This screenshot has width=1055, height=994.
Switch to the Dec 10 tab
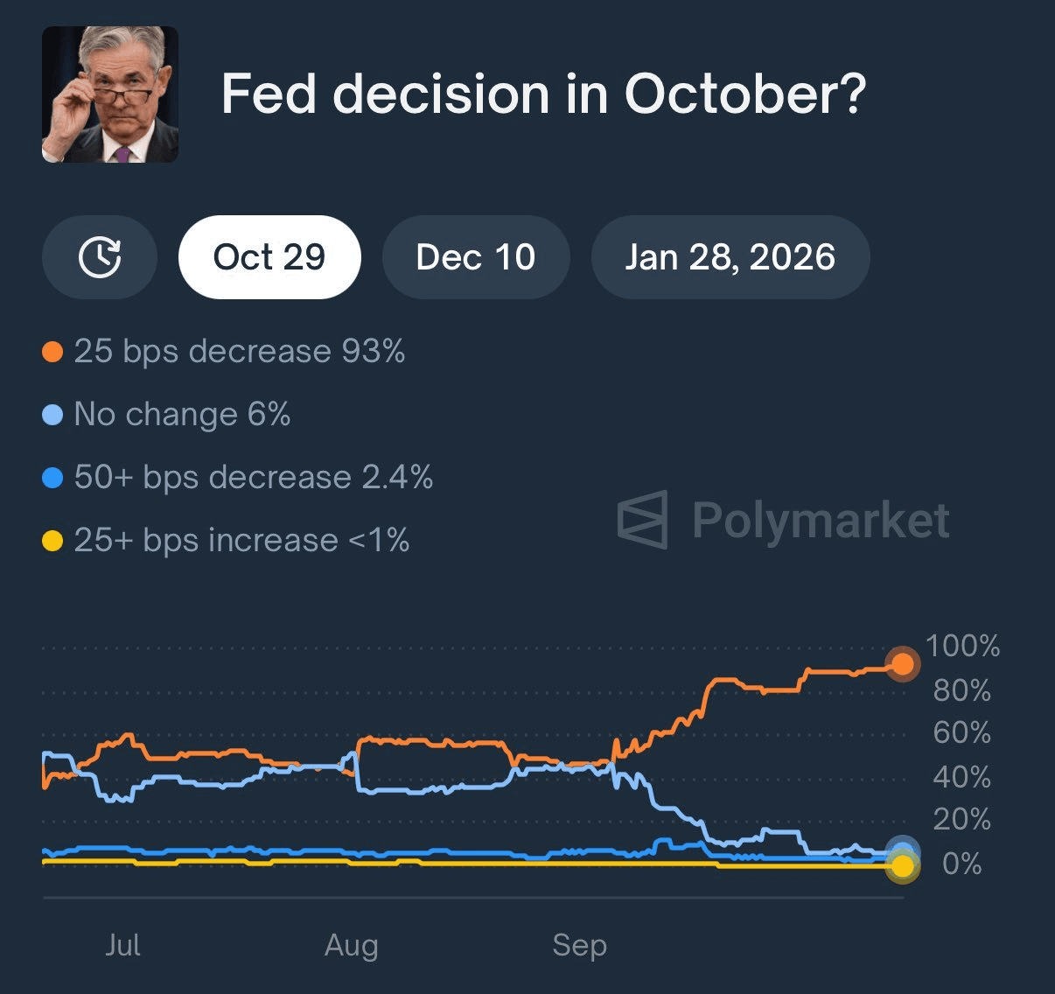pyautogui.click(x=476, y=257)
